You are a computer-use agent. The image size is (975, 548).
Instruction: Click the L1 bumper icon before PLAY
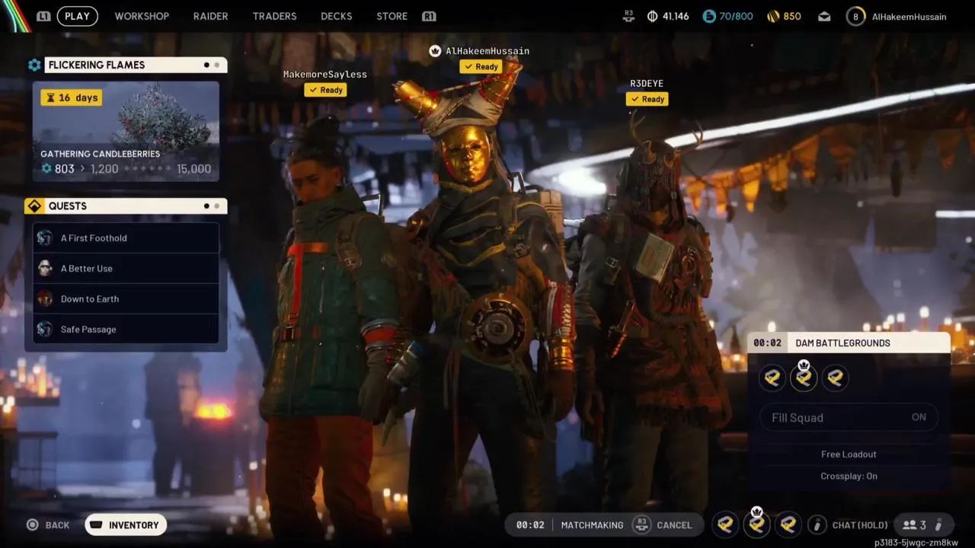(x=43, y=16)
